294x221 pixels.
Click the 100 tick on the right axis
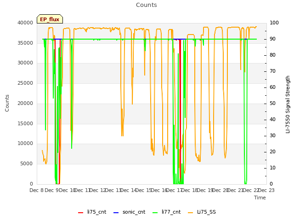point(274,23)
